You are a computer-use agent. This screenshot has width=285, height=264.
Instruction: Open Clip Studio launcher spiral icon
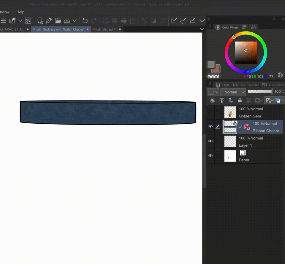[28, 21]
